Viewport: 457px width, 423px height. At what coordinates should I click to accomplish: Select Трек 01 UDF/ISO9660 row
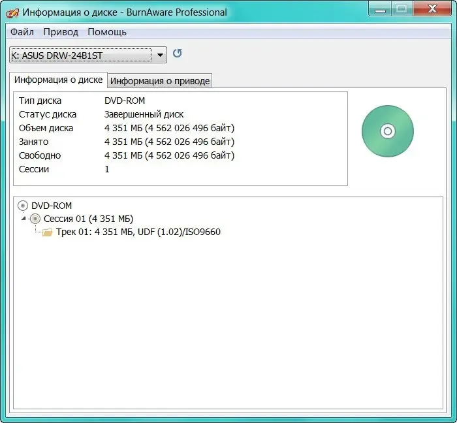click(x=138, y=232)
